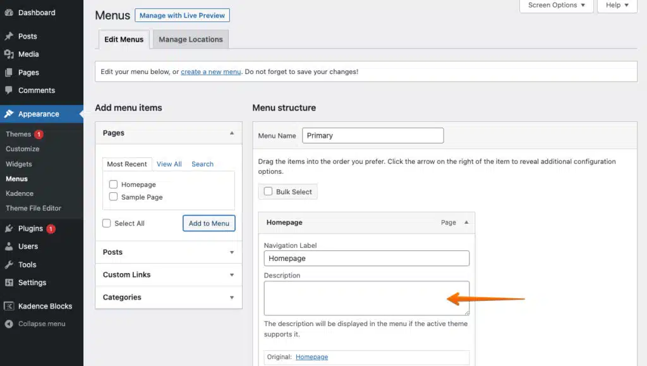This screenshot has width=647, height=366.
Task: Click the Pages sidebar icon
Action: coord(8,72)
